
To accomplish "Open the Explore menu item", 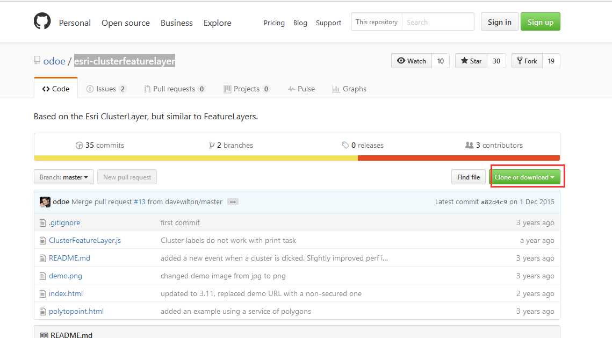I will [x=218, y=23].
